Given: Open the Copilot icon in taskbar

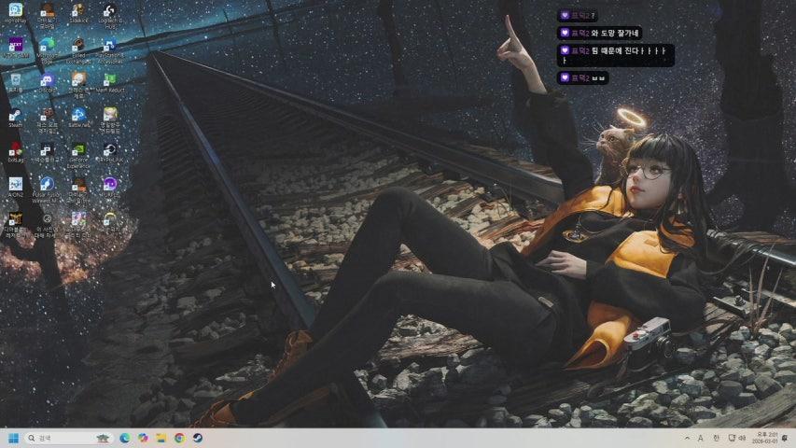Looking at the screenshot, I should 143,438.
